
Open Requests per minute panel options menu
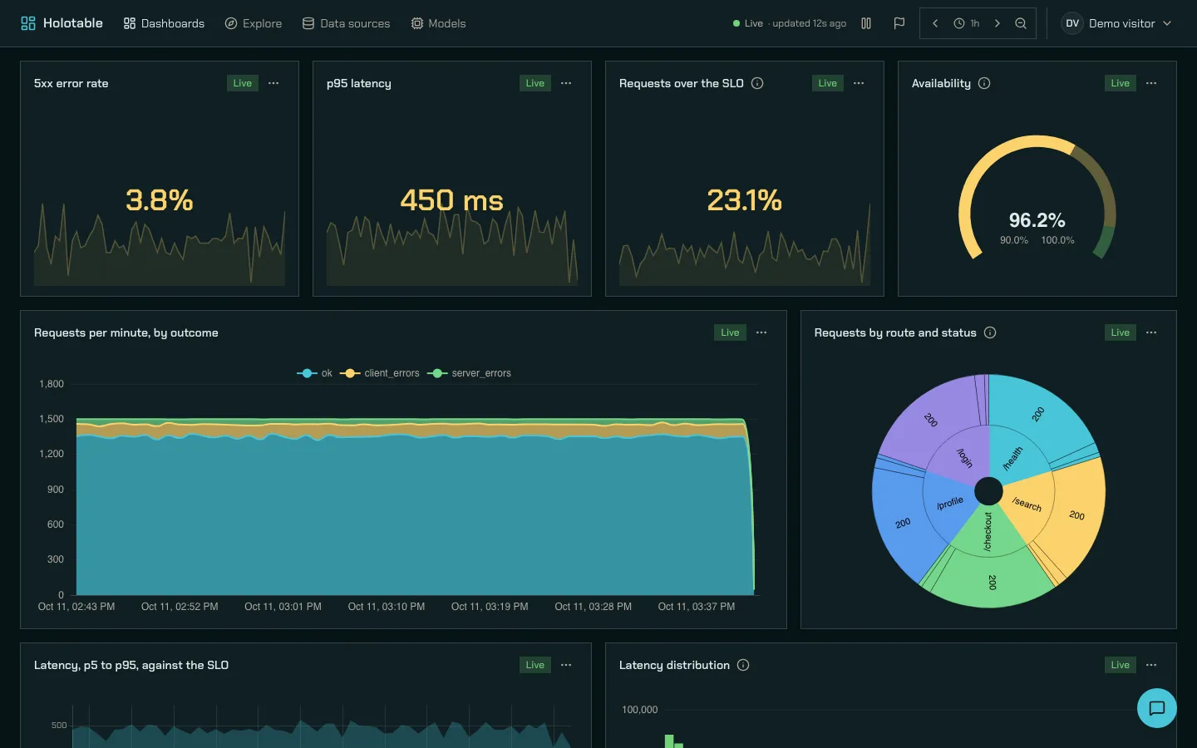click(761, 332)
